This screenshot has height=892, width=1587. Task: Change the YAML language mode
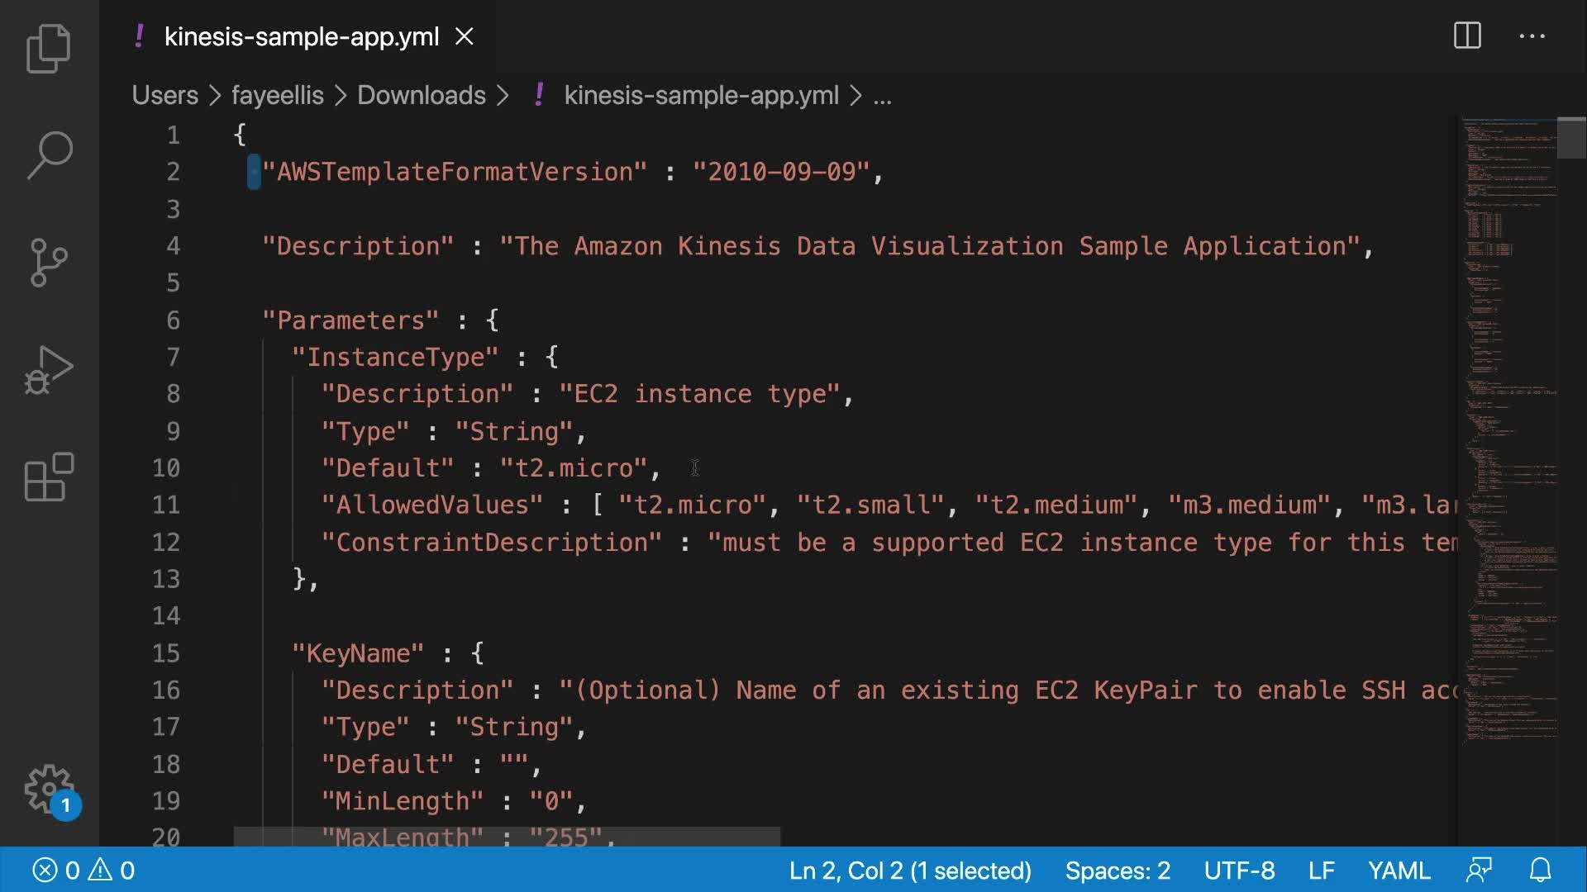click(x=1399, y=871)
